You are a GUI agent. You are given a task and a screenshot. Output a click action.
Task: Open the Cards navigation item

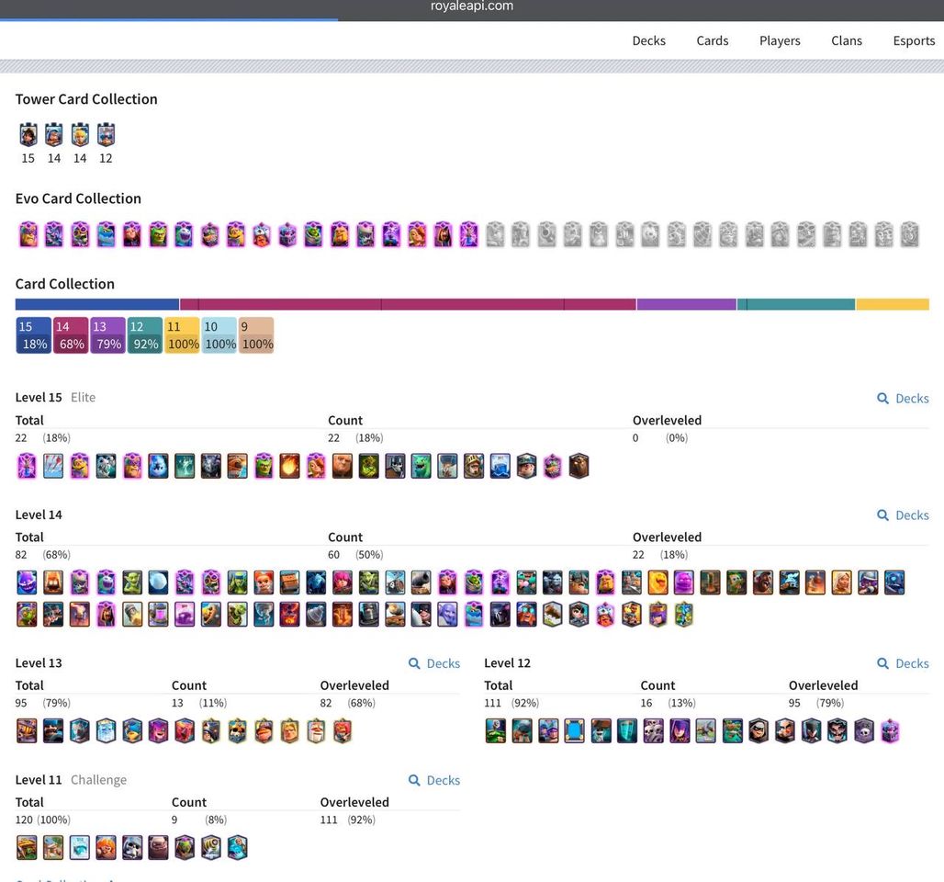click(x=713, y=41)
